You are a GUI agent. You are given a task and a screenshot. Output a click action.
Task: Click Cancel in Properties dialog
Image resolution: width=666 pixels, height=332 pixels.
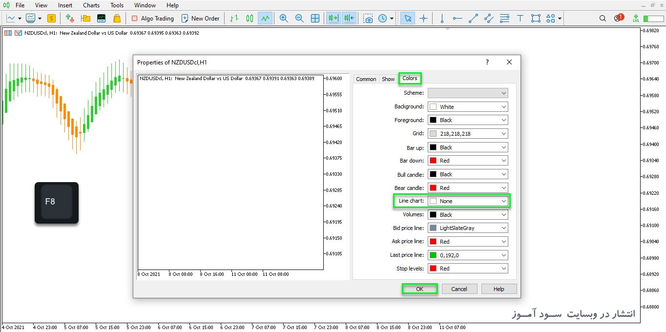(x=459, y=289)
